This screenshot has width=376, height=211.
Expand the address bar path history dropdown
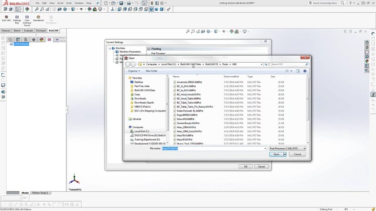pos(261,64)
